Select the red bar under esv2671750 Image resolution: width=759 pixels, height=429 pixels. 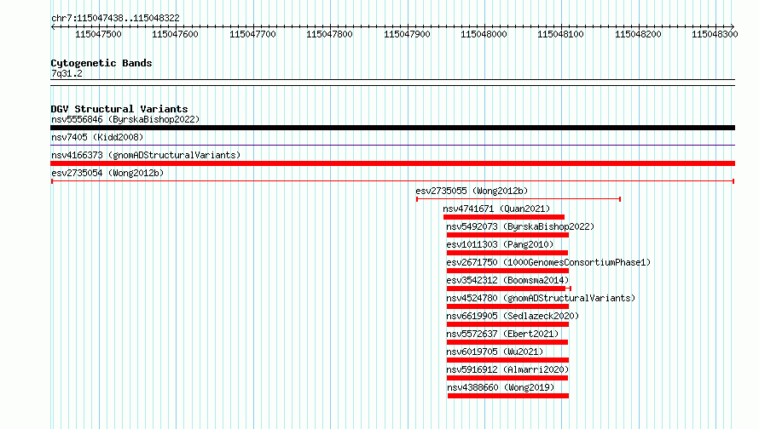507,271
